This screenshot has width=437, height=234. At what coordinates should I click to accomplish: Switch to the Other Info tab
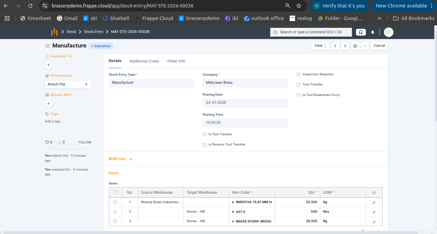(176, 61)
